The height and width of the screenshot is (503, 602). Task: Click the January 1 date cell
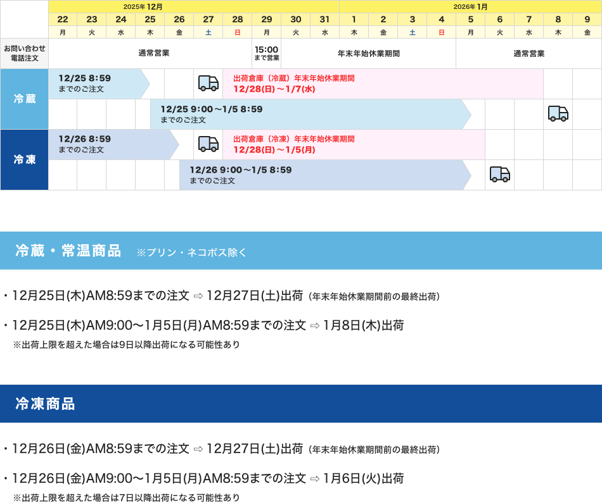click(x=354, y=20)
